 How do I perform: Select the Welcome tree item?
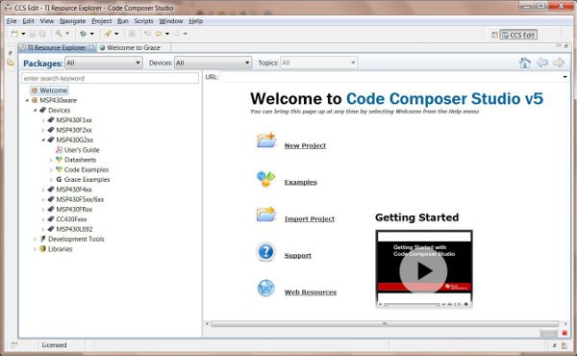click(x=50, y=90)
